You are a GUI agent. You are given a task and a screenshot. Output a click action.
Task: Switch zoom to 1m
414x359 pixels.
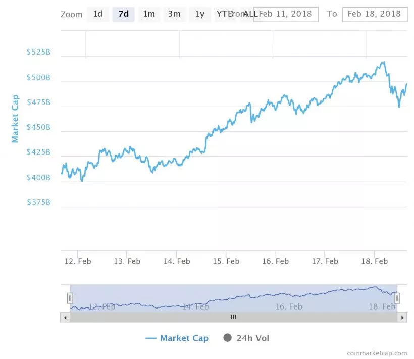click(x=149, y=14)
